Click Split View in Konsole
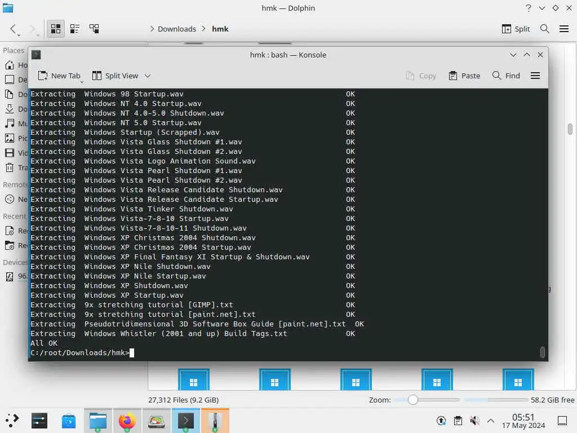 click(115, 76)
